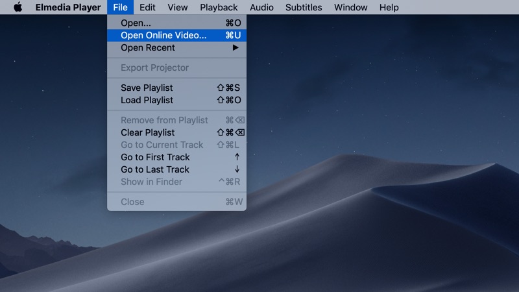519x292 pixels.
Task: Select Open Online Video...
Action: click(176, 35)
